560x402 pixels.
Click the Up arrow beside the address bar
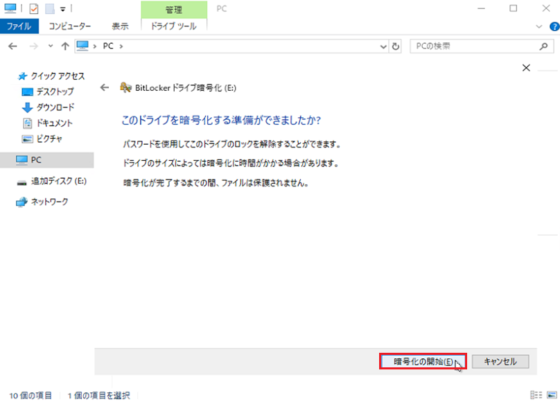click(65, 46)
